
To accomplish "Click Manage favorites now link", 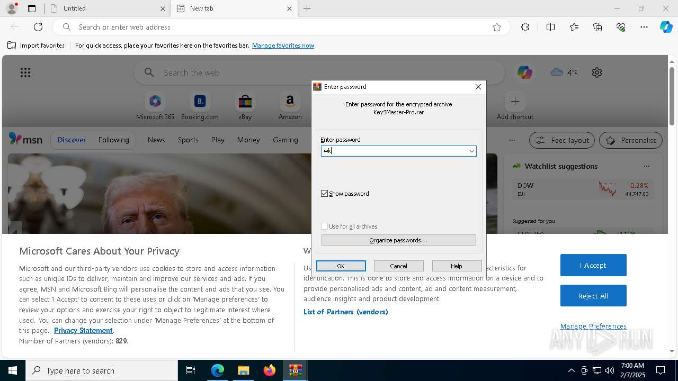I will point(283,46).
